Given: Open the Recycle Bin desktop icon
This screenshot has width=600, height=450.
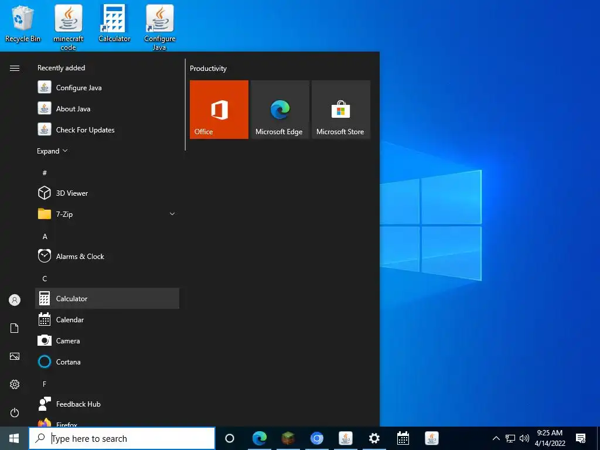Looking at the screenshot, I should coord(23,23).
